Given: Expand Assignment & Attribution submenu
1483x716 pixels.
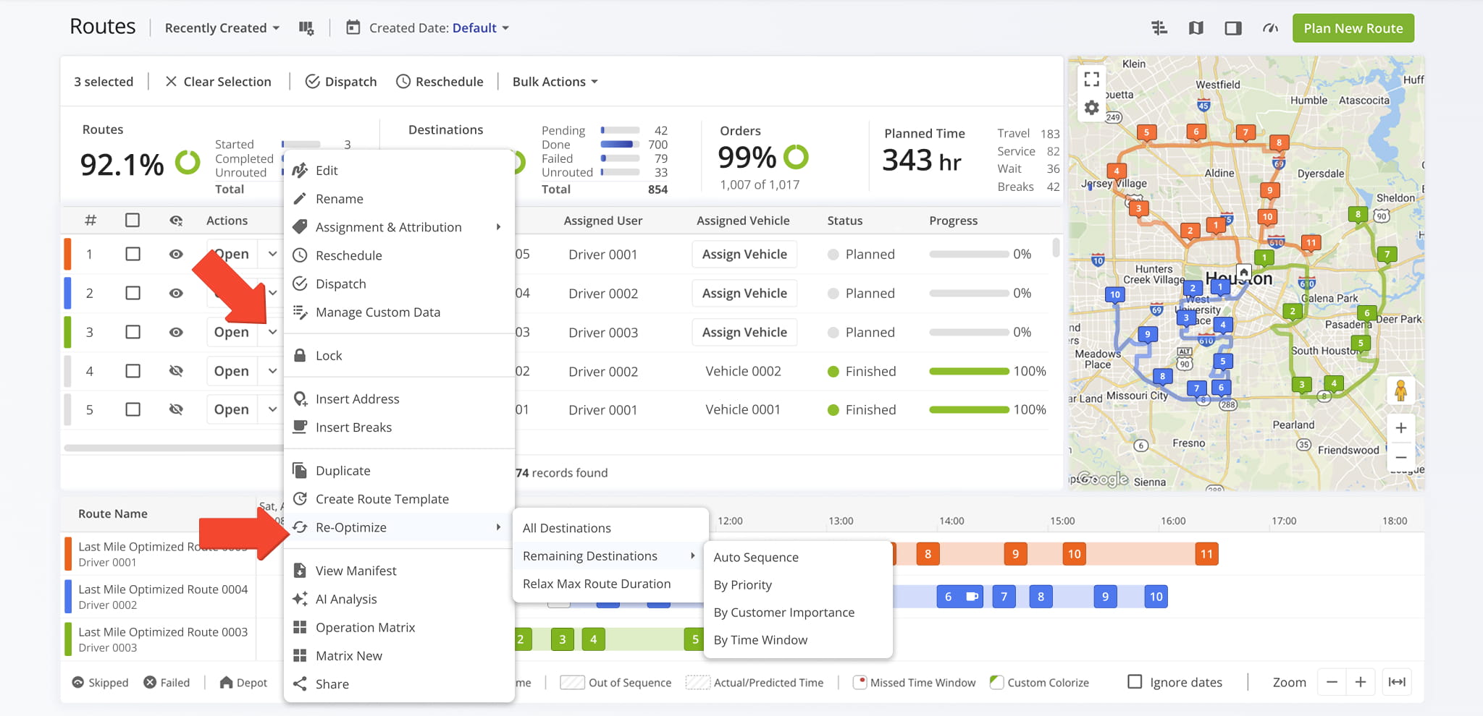Looking at the screenshot, I should (x=399, y=227).
